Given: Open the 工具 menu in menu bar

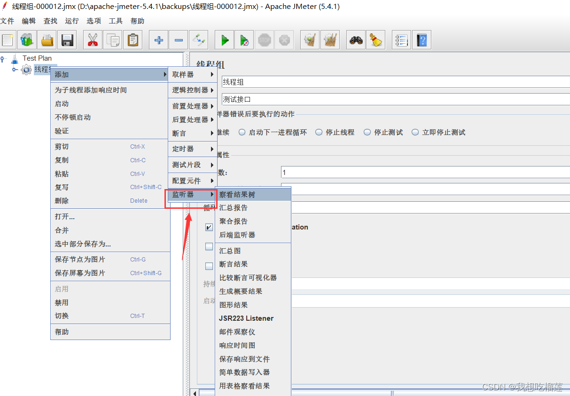Looking at the screenshot, I should (x=116, y=21).
